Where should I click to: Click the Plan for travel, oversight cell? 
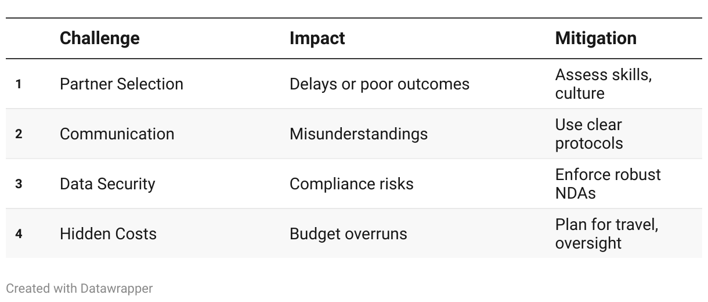pos(606,233)
